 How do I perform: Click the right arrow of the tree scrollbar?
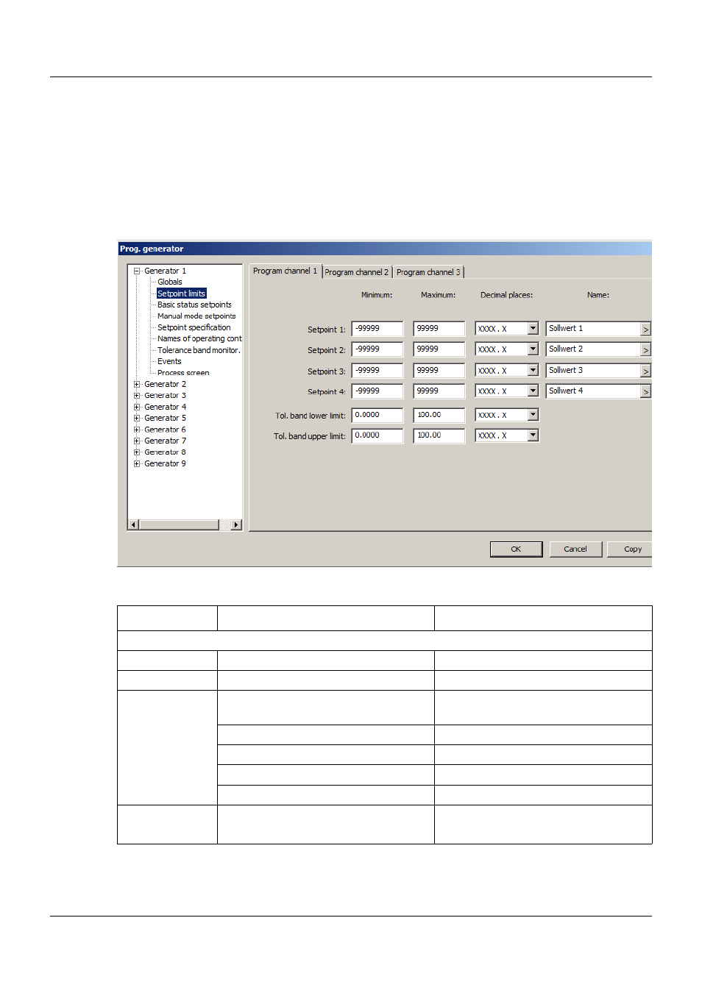coord(235,524)
